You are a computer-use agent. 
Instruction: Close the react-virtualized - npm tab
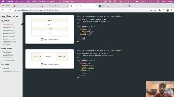pos(67,6)
